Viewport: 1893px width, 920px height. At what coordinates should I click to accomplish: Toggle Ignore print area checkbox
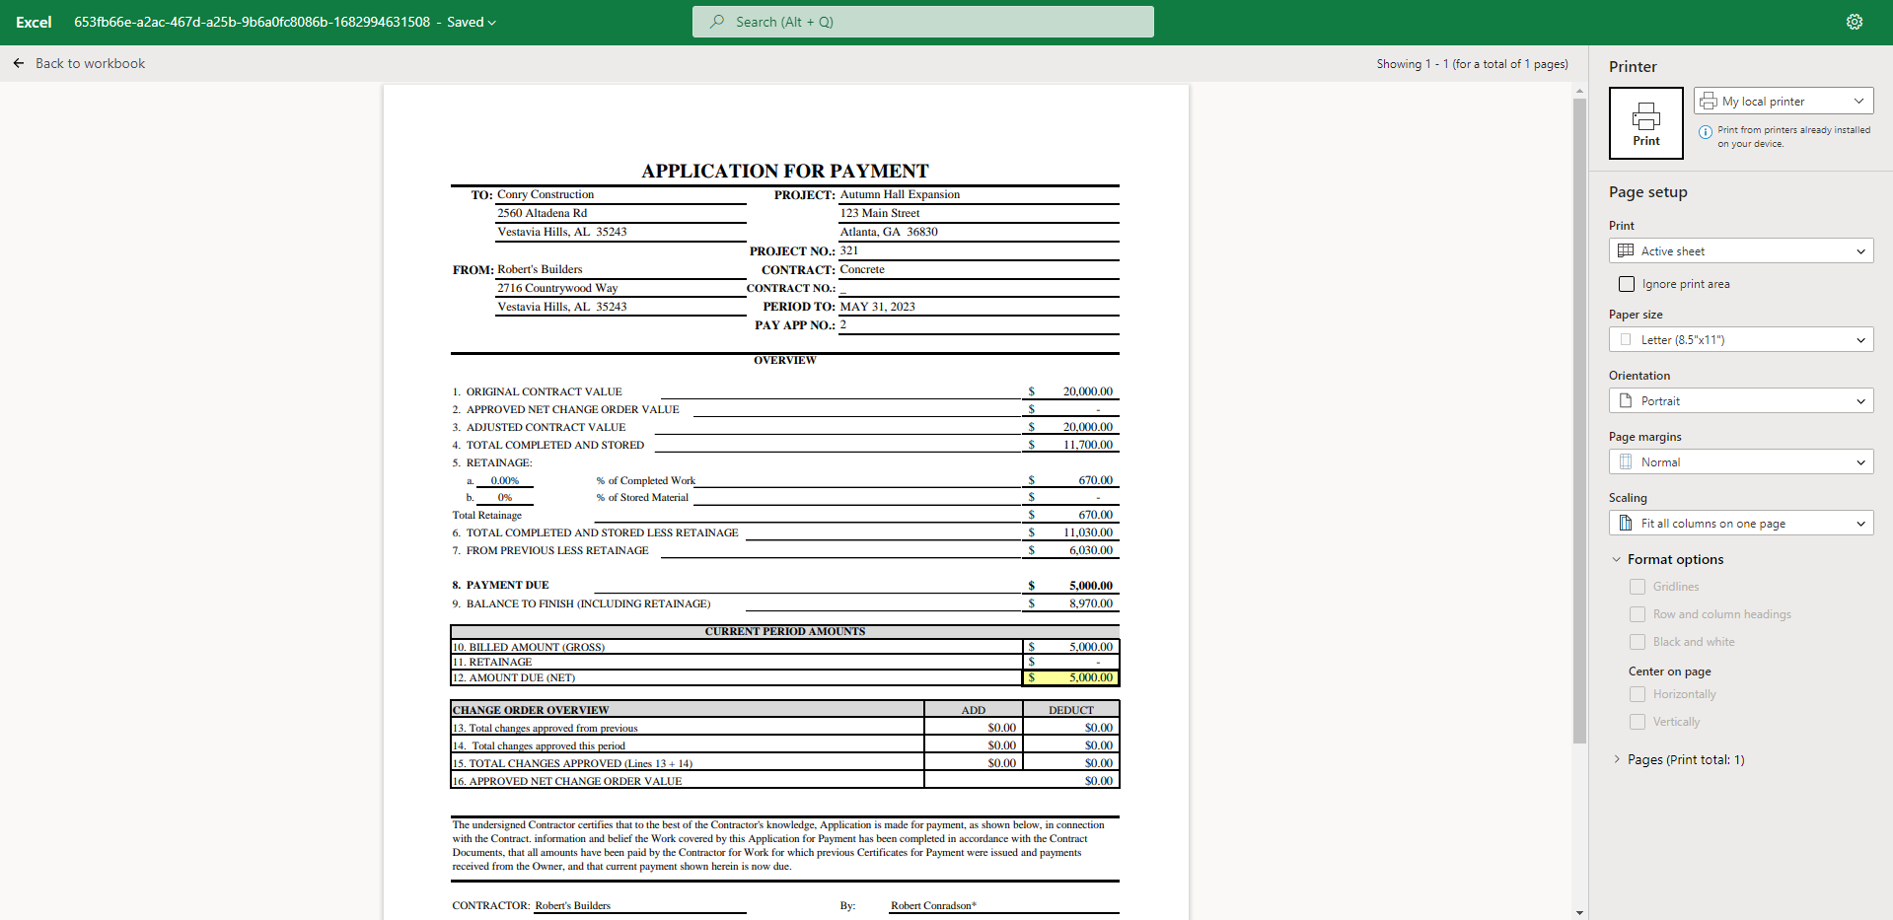point(1627,284)
